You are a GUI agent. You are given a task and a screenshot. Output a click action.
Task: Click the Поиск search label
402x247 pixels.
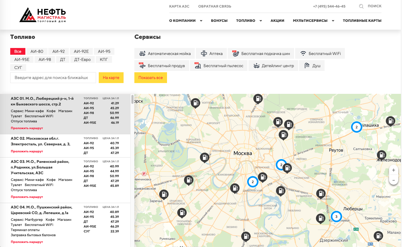click(374, 6)
